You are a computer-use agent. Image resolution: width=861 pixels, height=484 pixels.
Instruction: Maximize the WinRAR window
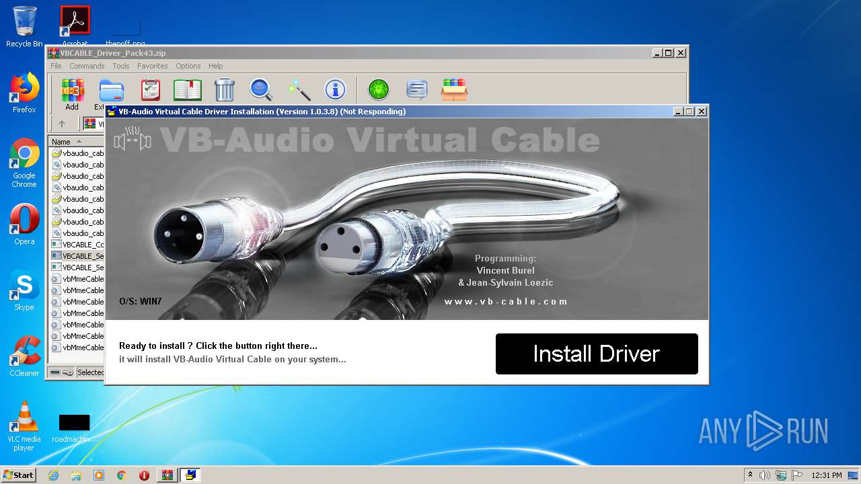tap(669, 53)
